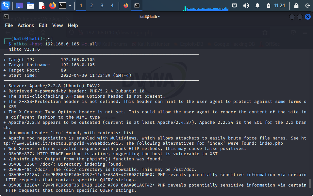Open a new terminal from the panel launcher
The width and height of the screenshot is (313, 196).
click(62, 6)
